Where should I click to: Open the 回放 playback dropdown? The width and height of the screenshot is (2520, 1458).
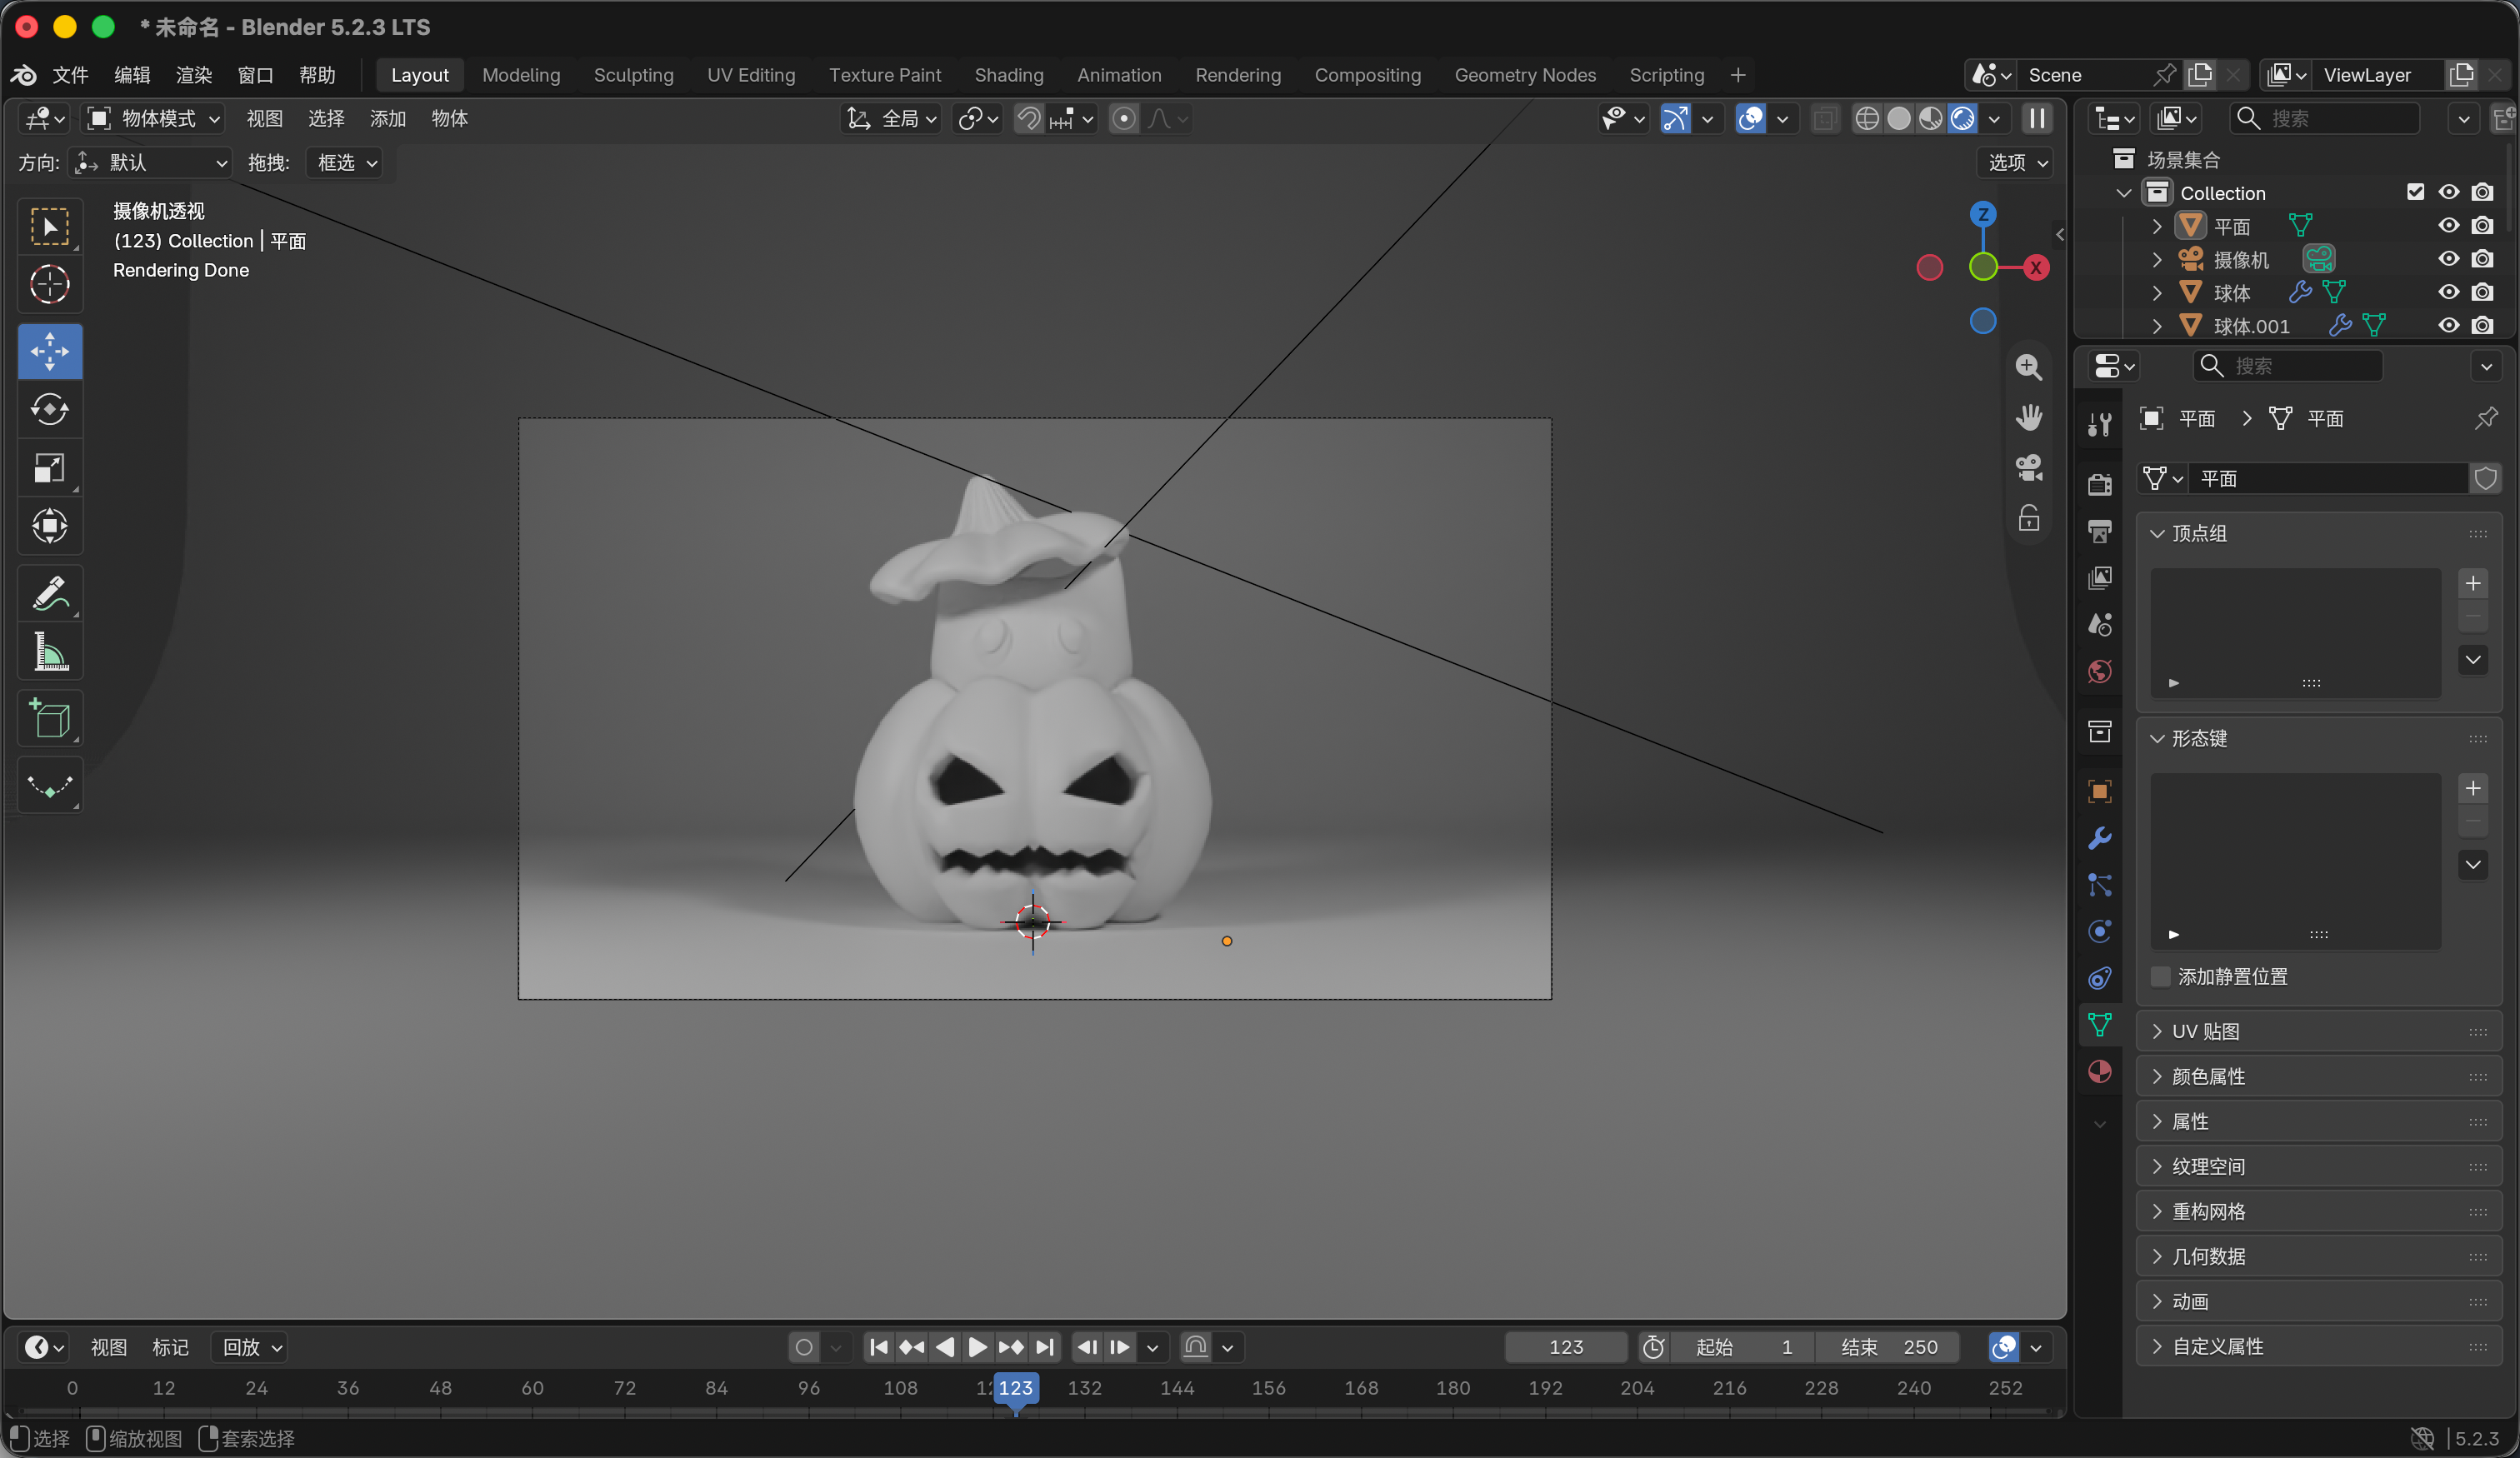(251, 1347)
